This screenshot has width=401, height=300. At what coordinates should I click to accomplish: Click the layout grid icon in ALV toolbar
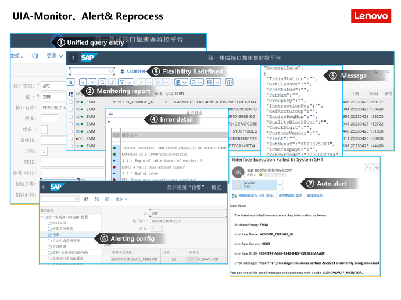click(x=209, y=83)
